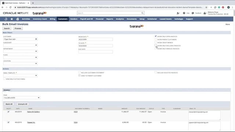Uncheck select box for Yippee Inc.
The width and height of the screenshot is (235, 132).
coord(8,122)
